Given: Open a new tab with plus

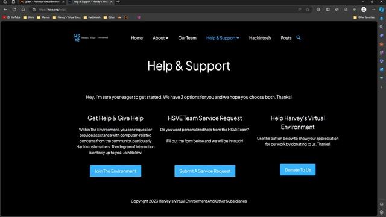Looking at the screenshot, I should [118, 2].
